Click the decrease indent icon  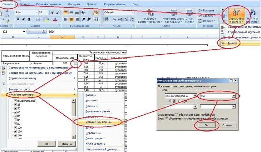point(83,19)
